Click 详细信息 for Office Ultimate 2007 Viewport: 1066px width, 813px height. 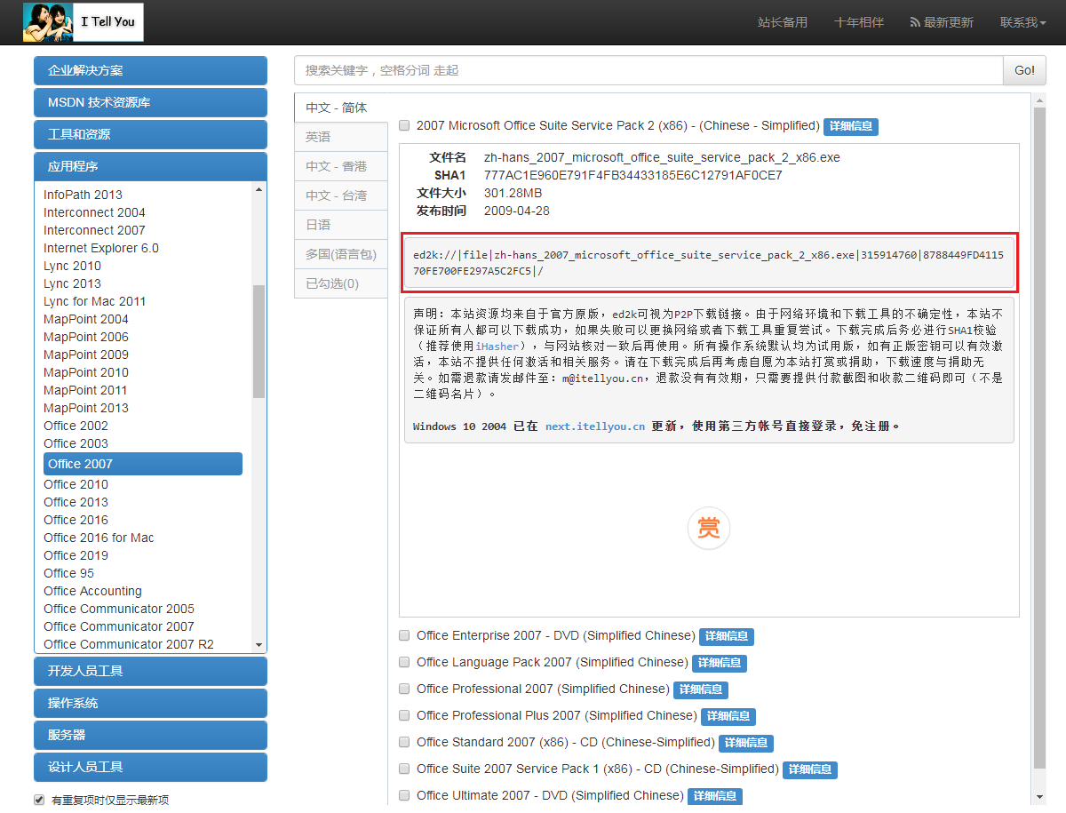715,796
